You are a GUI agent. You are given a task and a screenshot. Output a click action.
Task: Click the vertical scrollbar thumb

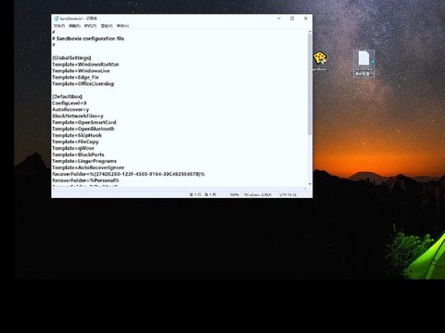[x=310, y=84]
